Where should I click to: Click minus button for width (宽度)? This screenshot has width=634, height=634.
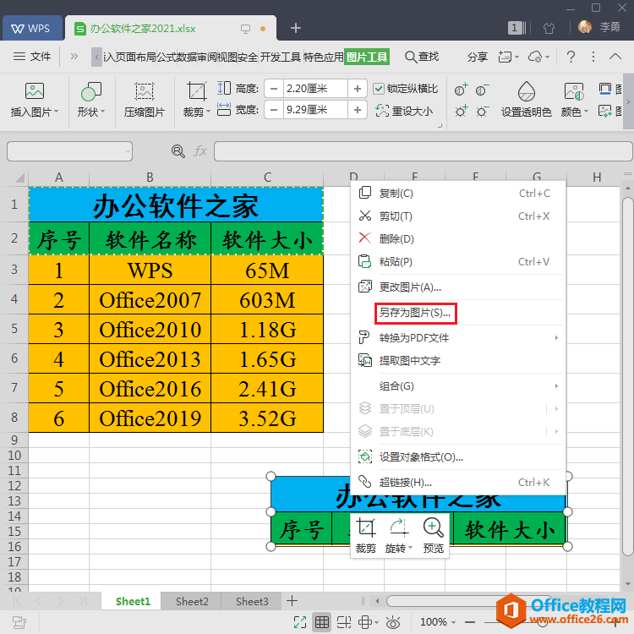click(x=274, y=110)
